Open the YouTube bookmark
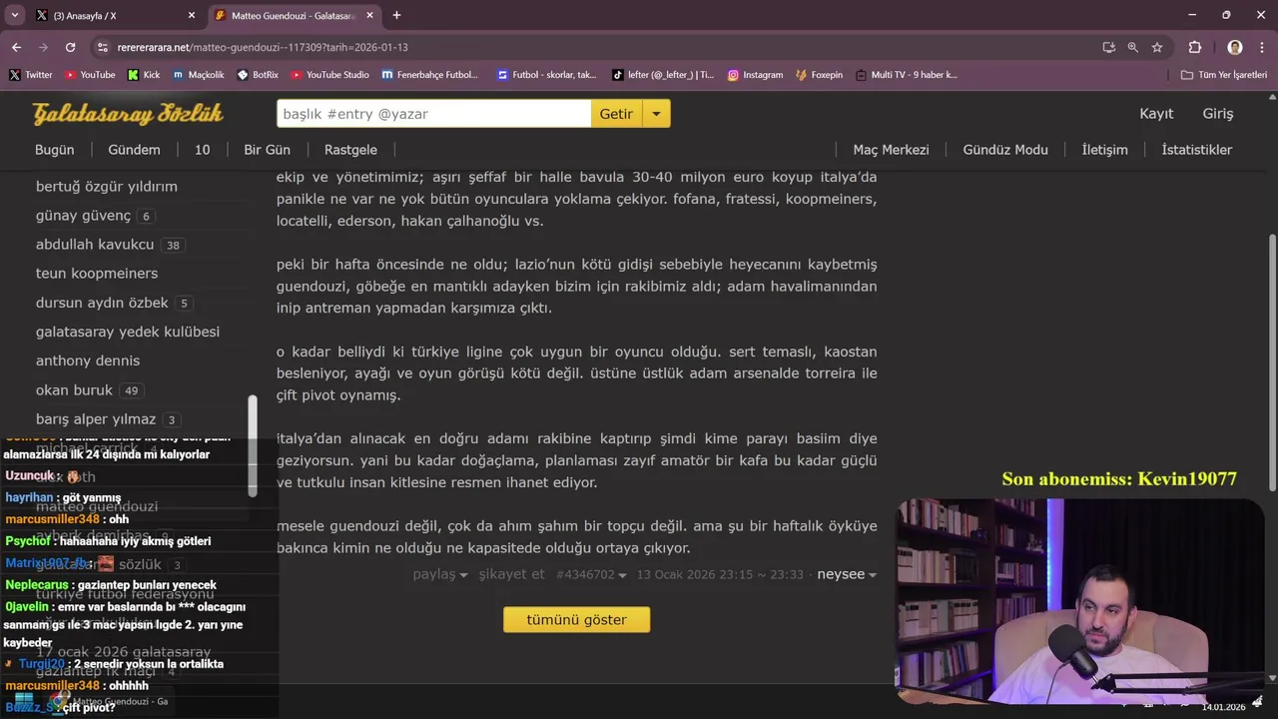 tap(90, 75)
